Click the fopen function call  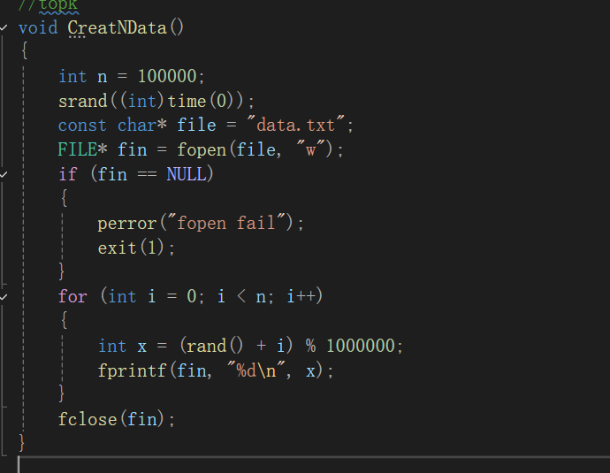pos(202,149)
